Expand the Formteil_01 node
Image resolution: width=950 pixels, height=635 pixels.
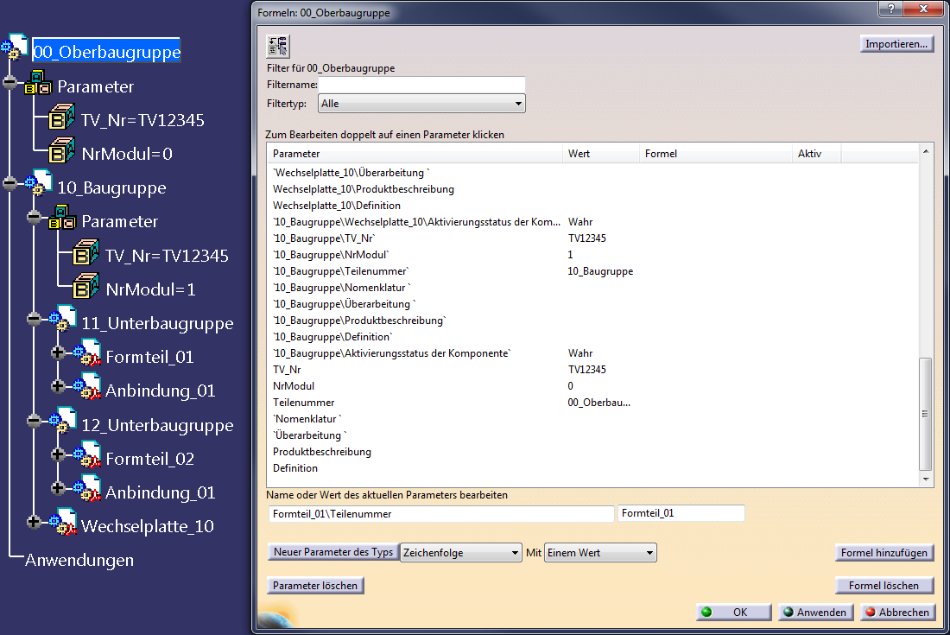58,352
